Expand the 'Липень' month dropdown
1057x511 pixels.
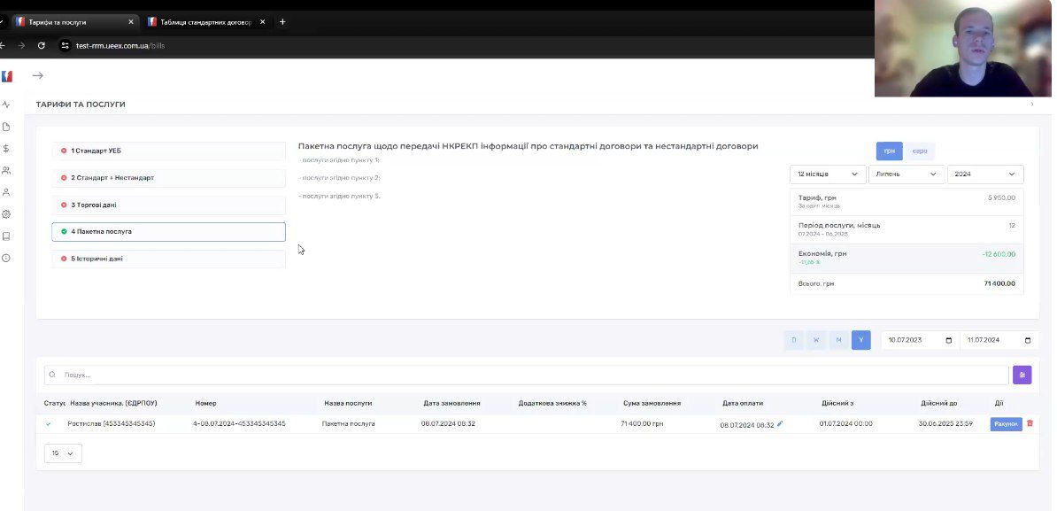coord(906,174)
